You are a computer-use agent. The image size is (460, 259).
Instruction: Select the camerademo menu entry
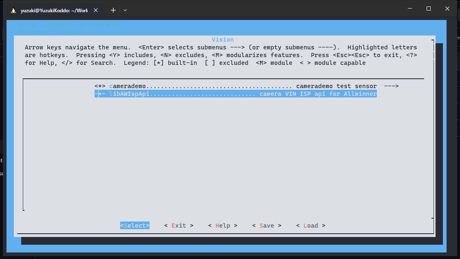pyautogui.click(x=128, y=86)
